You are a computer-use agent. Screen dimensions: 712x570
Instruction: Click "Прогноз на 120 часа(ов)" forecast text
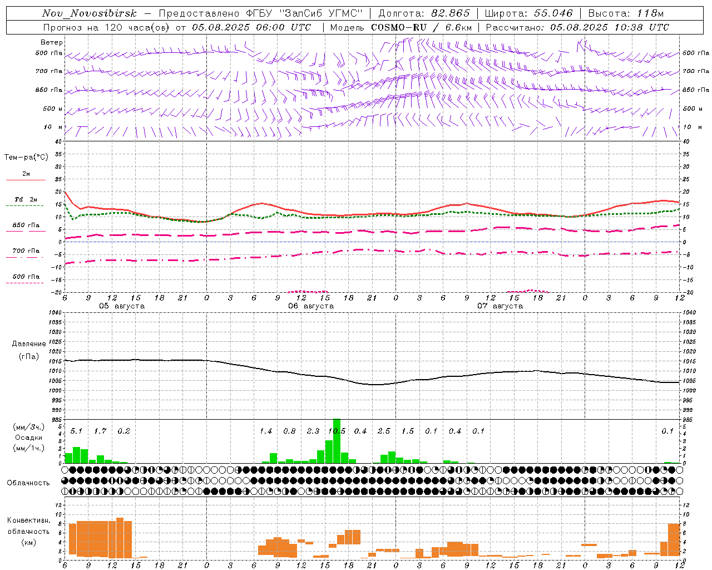(107, 27)
